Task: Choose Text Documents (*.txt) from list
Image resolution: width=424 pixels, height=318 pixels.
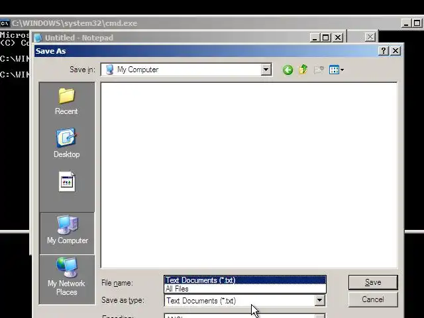Action: click(245, 280)
